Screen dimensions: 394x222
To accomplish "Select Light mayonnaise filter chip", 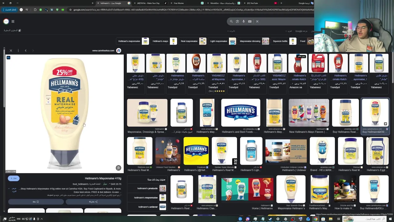I will [x=223, y=41].
